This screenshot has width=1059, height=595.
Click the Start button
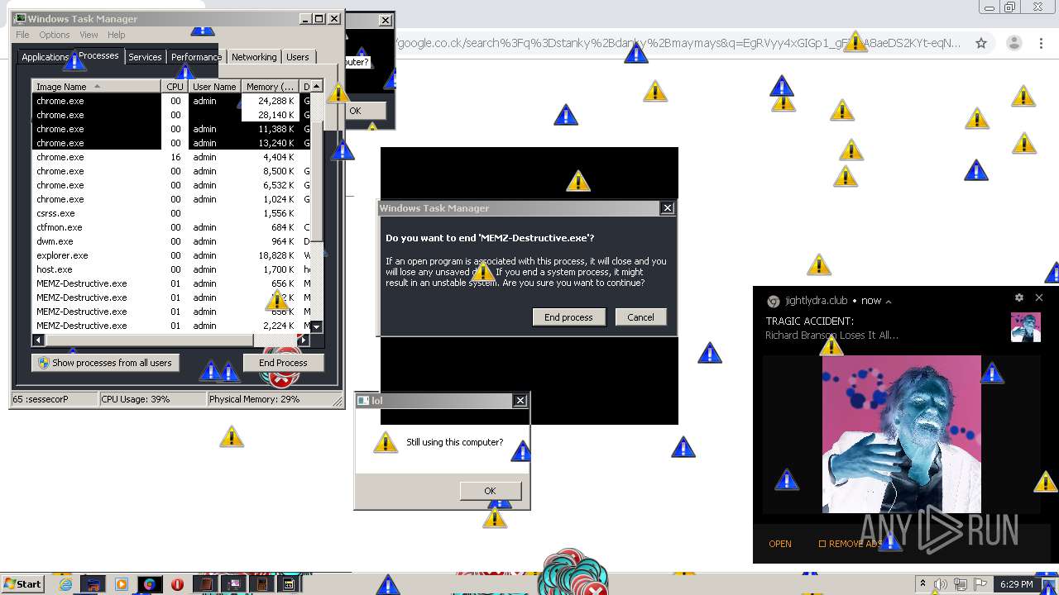[x=23, y=584]
